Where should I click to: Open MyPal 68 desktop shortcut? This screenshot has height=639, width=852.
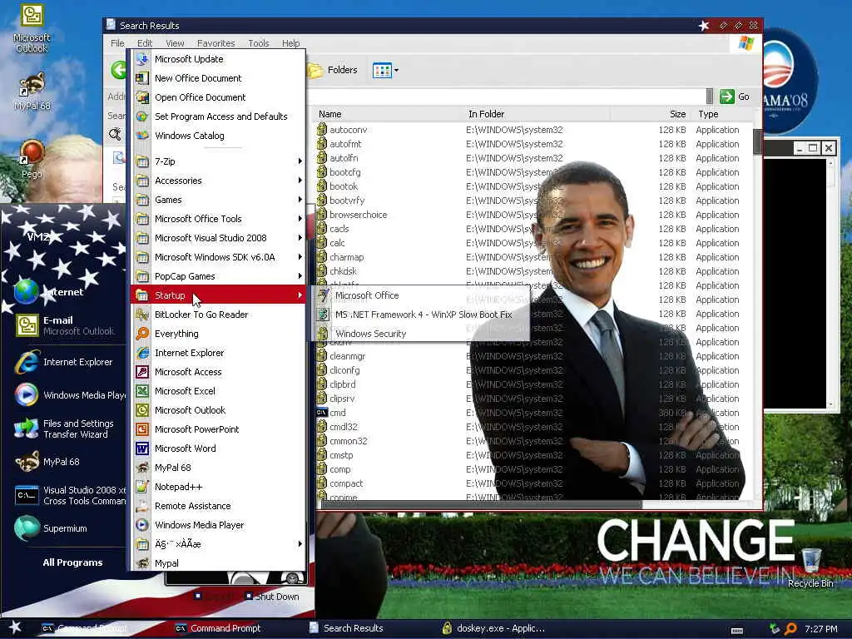point(32,92)
